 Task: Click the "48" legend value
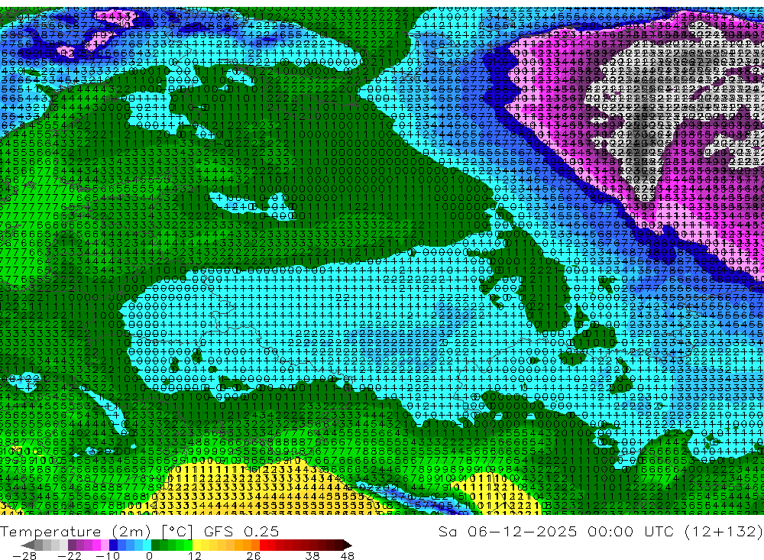tap(348, 556)
